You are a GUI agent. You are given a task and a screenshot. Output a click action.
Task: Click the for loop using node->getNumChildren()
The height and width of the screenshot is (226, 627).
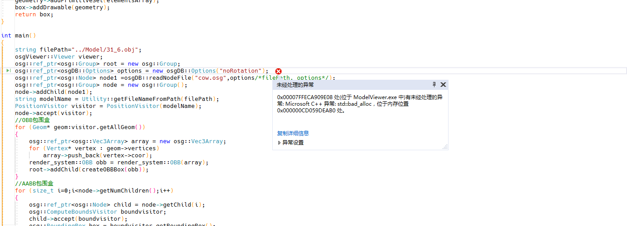[x=94, y=190]
